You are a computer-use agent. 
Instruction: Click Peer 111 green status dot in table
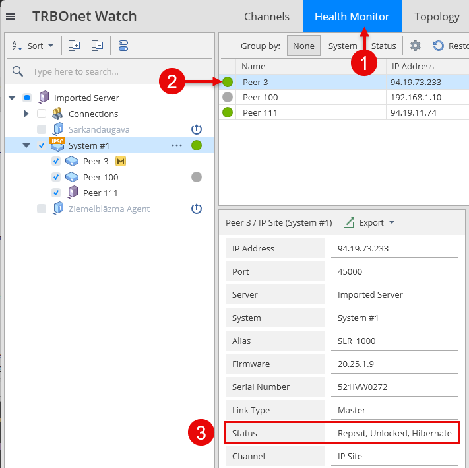[x=228, y=112]
